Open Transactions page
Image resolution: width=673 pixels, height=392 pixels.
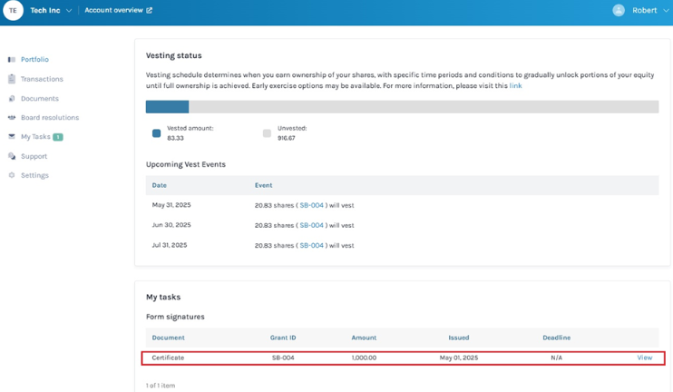coord(42,79)
